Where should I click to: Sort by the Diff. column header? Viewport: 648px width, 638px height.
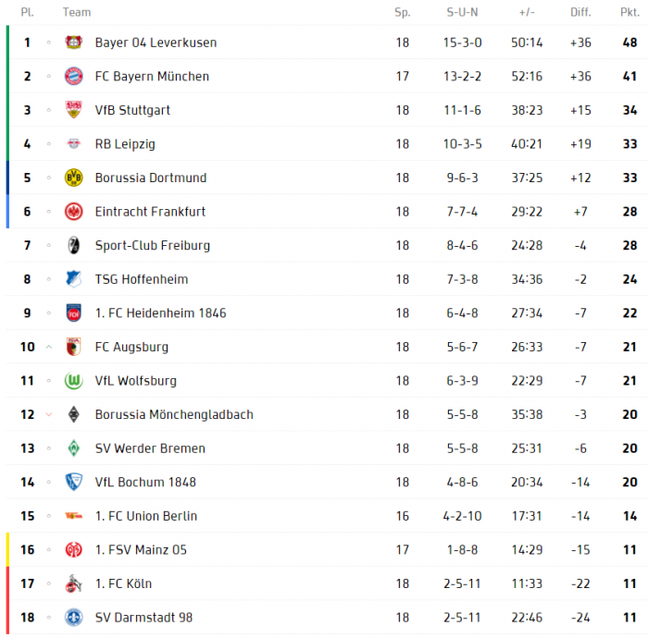(580, 12)
